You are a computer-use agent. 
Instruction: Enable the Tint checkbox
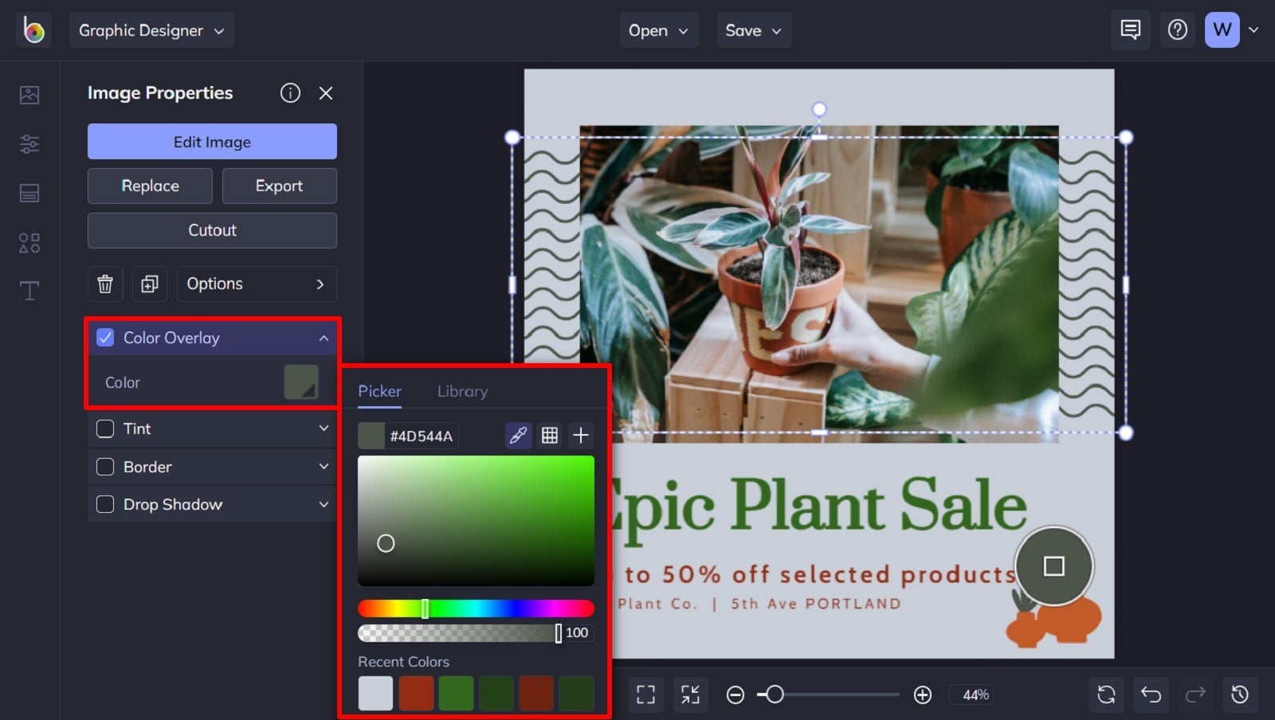tap(104, 428)
